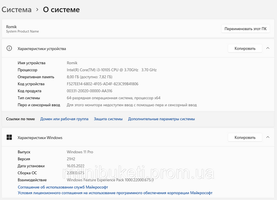Click the Взаимодействие label
277x200 pixels.
[32, 180]
